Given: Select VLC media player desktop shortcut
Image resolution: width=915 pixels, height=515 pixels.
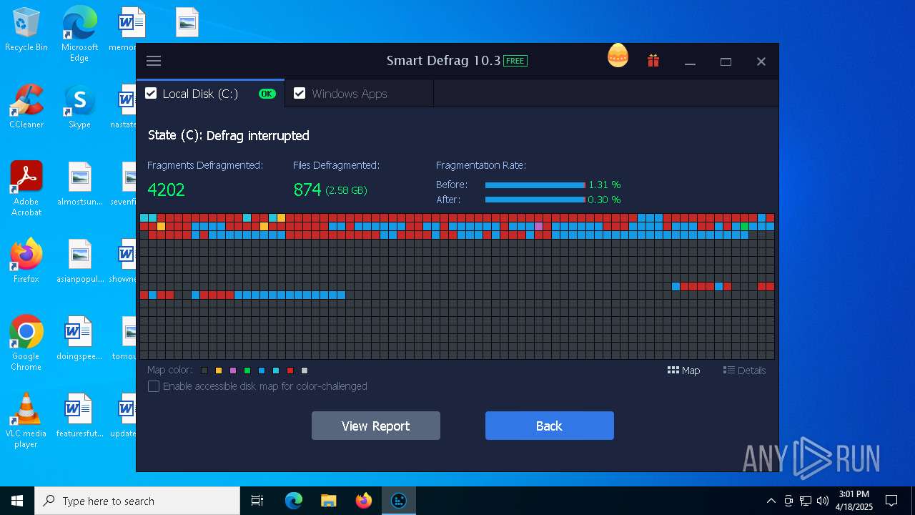Looking at the screenshot, I should tap(26, 421).
